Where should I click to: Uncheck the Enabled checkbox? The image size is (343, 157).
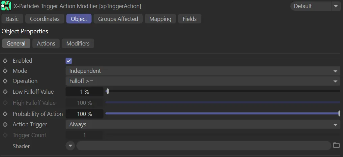point(69,61)
